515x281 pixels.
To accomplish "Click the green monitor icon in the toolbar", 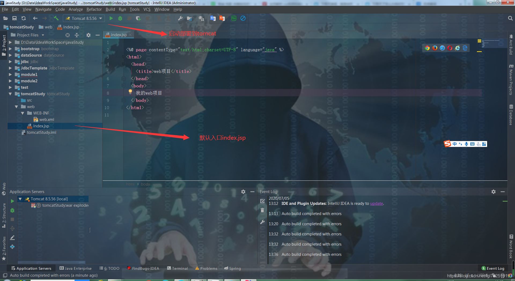I will tap(234, 18).
